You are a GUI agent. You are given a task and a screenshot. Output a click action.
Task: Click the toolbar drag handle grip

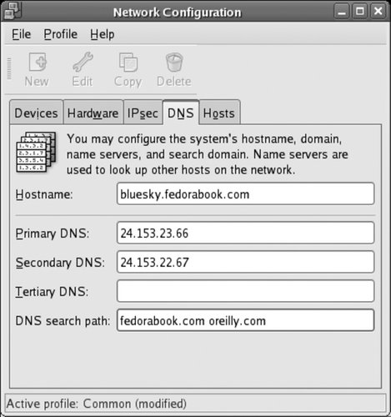9,68
